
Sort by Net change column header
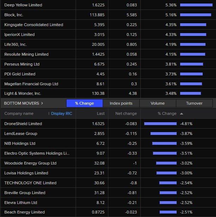tap(126, 113)
